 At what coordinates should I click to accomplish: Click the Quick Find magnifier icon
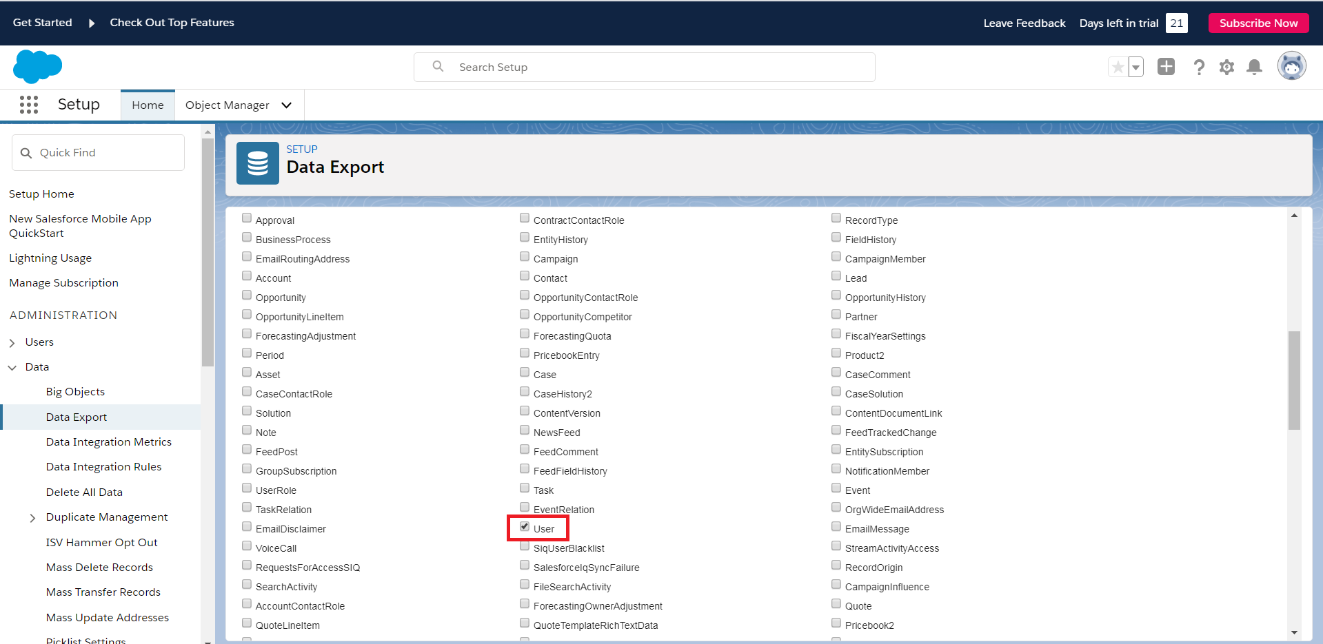(x=26, y=153)
